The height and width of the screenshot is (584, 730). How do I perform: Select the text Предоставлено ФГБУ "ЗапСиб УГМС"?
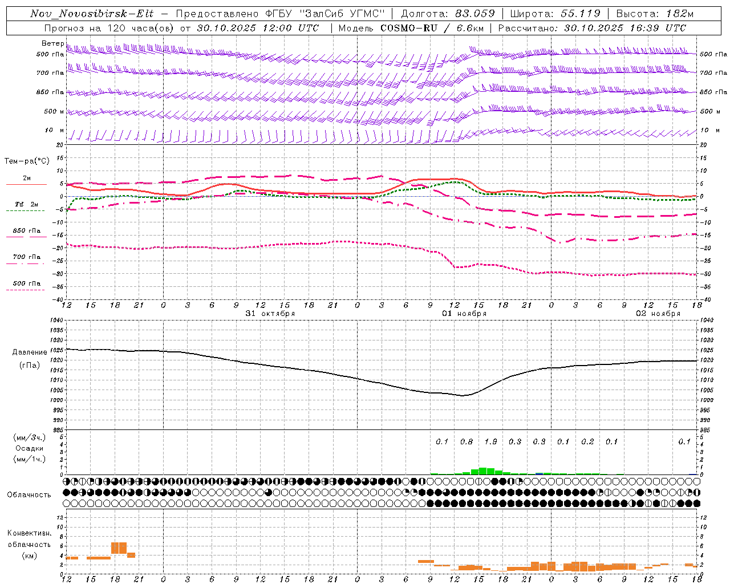pyautogui.click(x=281, y=14)
